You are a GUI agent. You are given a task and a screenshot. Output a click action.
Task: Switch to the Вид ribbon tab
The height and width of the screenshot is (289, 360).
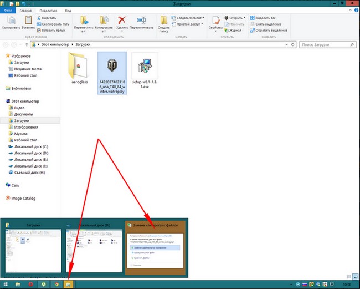click(68, 10)
